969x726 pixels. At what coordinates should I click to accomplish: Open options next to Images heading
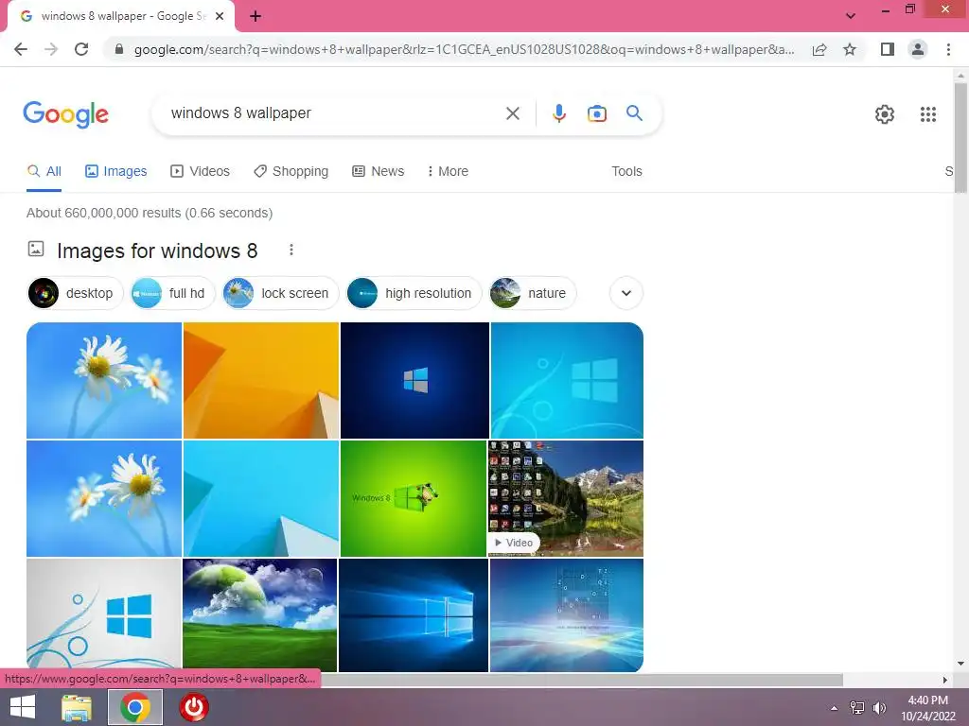(x=291, y=250)
